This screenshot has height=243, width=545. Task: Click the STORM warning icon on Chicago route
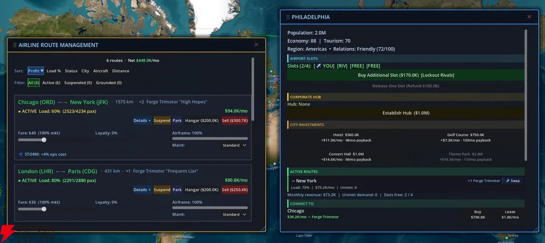21,154
